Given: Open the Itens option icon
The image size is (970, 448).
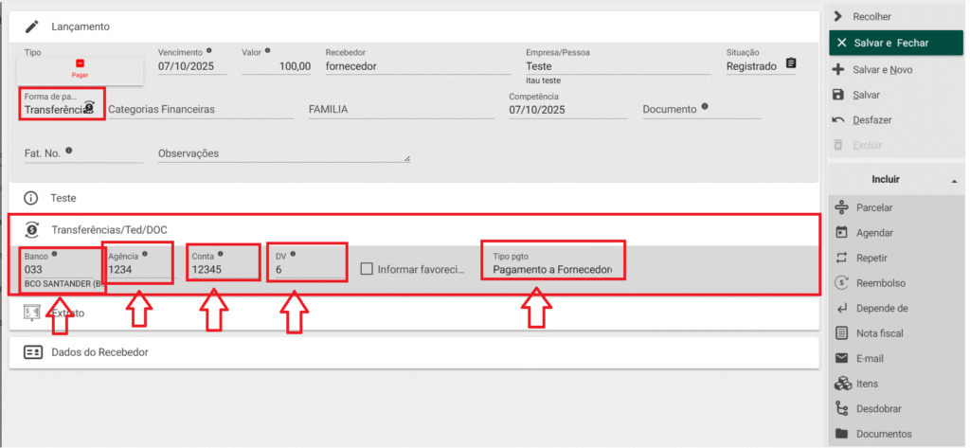Looking at the screenshot, I should tap(840, 384).
